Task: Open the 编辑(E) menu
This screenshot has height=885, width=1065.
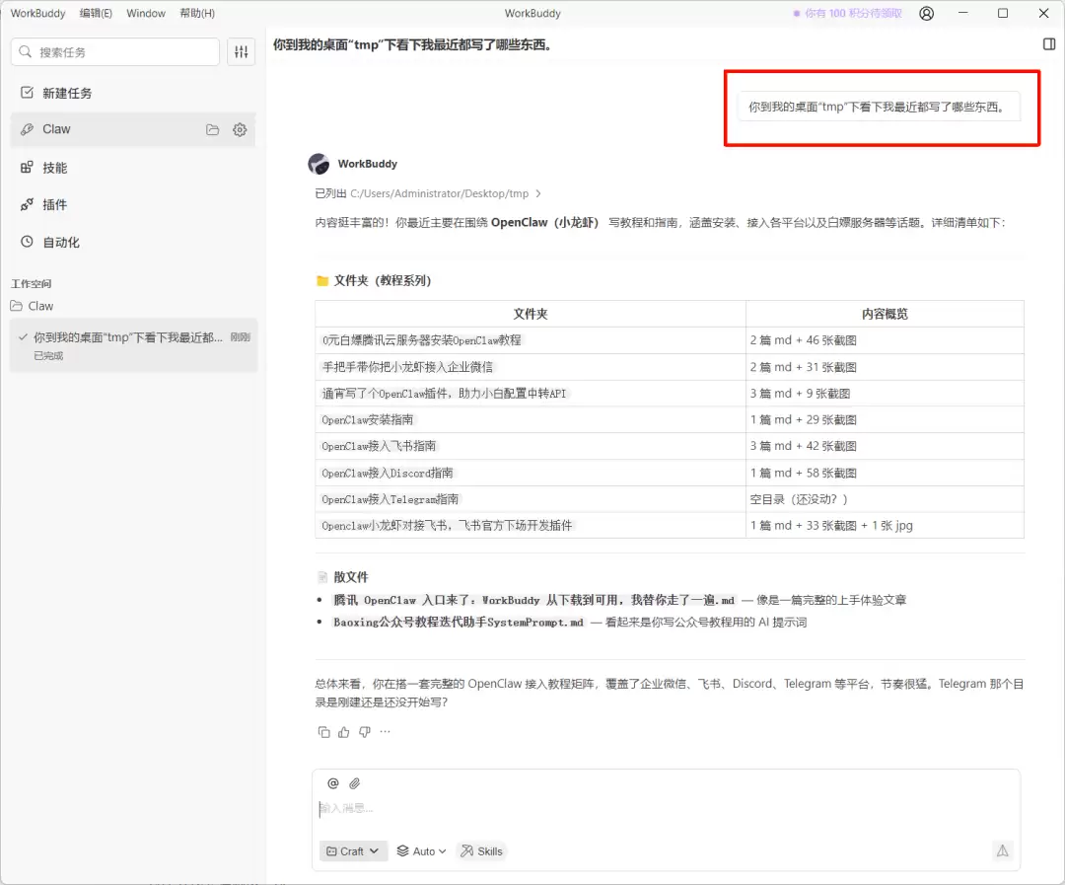Action: tap(96, 14)
